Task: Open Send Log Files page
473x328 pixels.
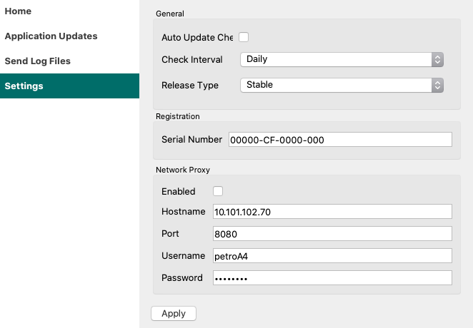Action: [x=37, y=61]
